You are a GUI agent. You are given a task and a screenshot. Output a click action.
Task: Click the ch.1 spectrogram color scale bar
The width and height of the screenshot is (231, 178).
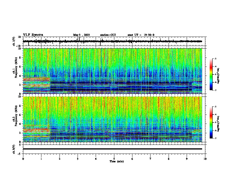pyautogui.click(x=211, y=74)
